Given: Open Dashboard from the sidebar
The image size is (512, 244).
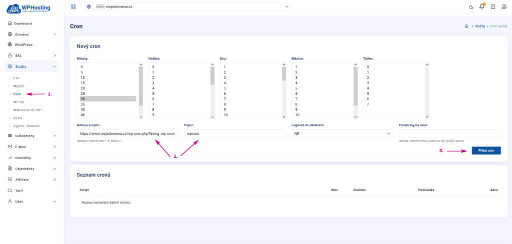Looking at the screenshot, I should 23,23.
